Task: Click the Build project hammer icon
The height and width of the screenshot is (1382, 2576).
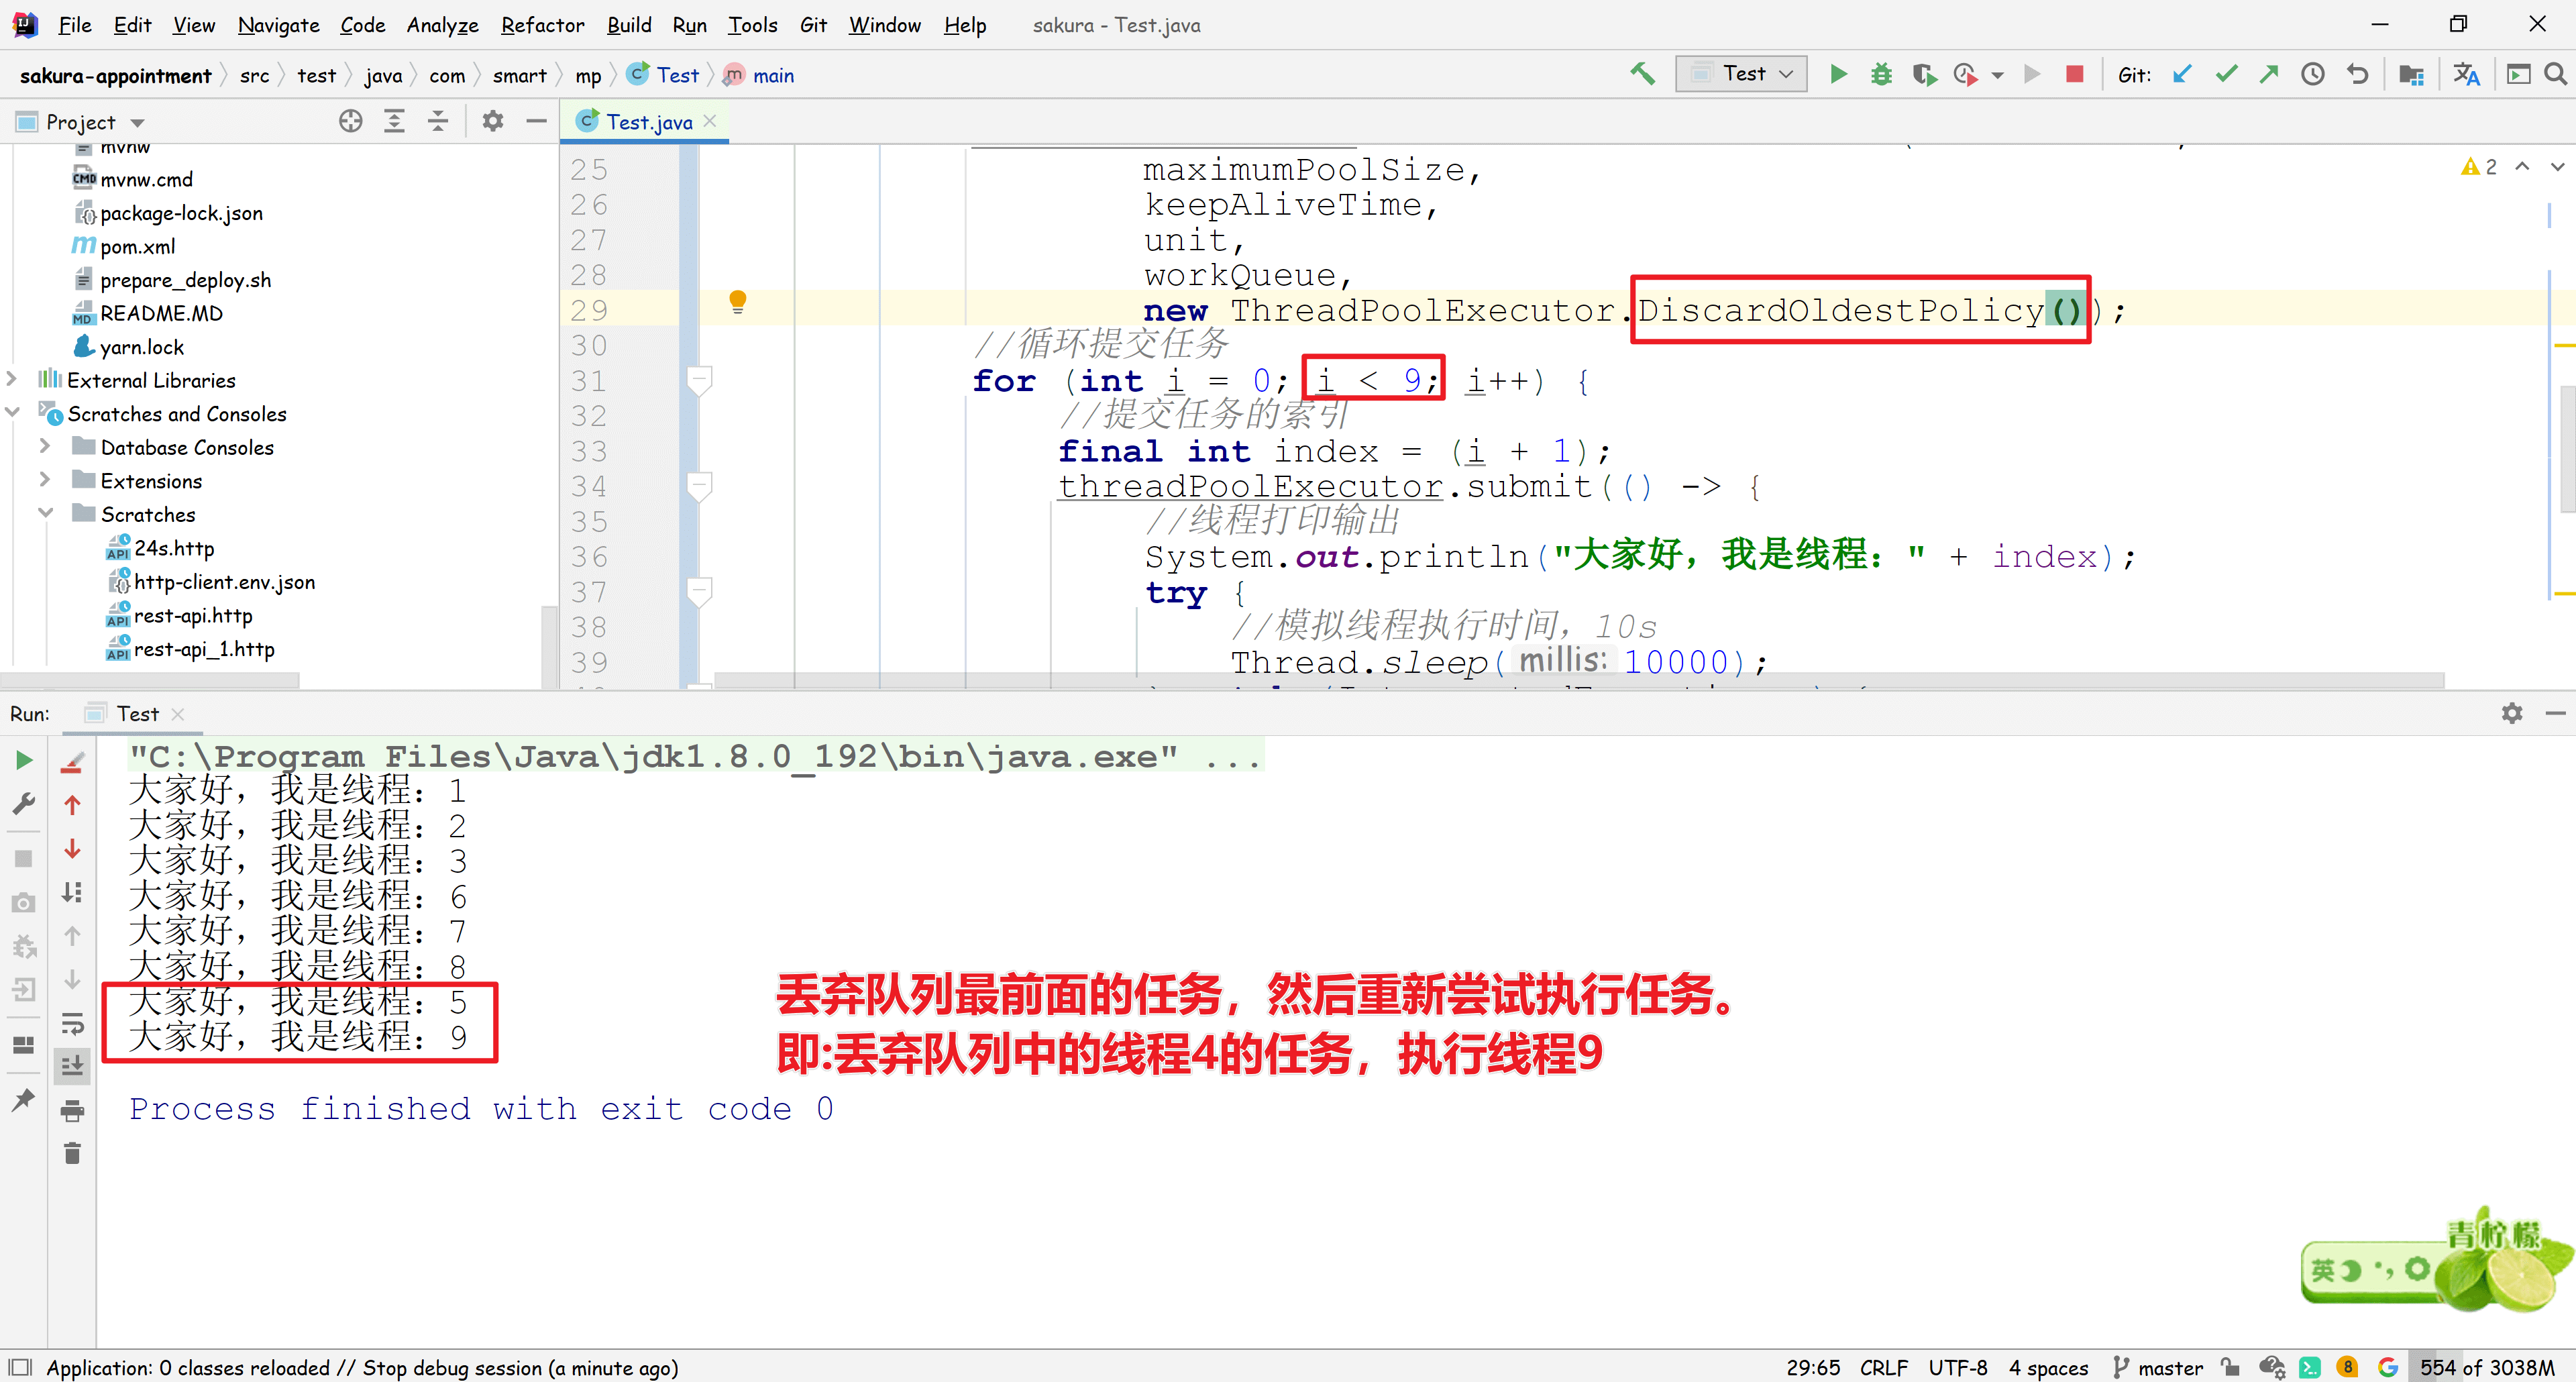Action: pos(1642,74)
